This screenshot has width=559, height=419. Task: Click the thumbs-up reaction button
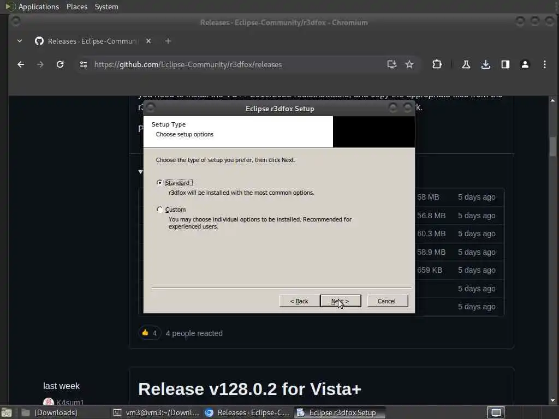click(x=150, y=333)
